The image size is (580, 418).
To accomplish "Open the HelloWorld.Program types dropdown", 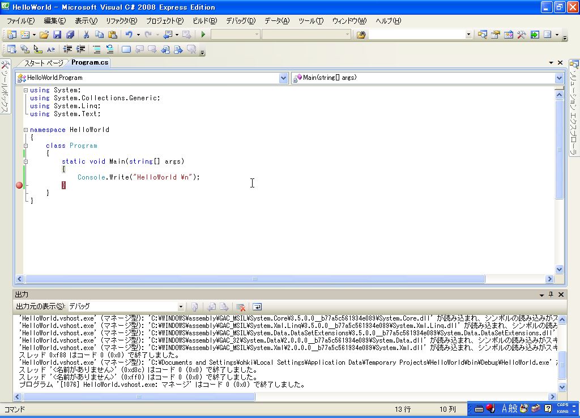I will click(x=283, y=78).
